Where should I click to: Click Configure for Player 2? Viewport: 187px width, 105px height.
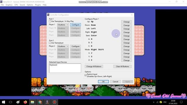pos(75,46)
